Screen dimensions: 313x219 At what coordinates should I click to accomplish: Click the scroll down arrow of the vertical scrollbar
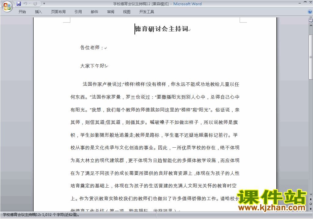(311, 195)
